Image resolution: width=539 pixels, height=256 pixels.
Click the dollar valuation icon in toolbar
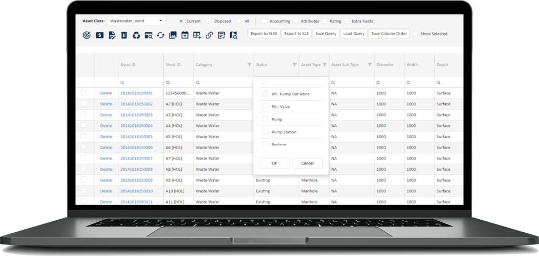click(x=99, y=35)
